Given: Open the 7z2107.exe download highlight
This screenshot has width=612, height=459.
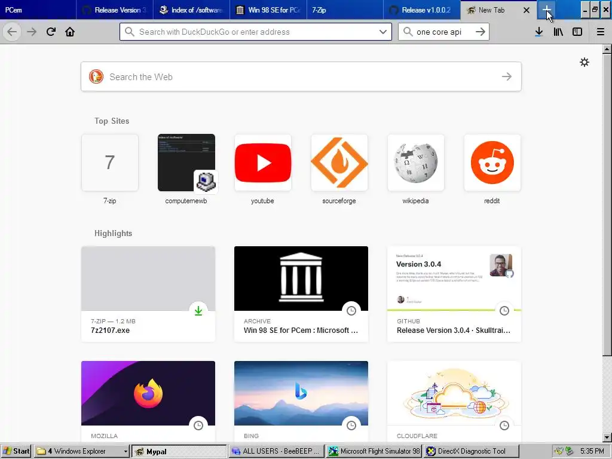Looking at the screenshot, I should coord(148,294).
